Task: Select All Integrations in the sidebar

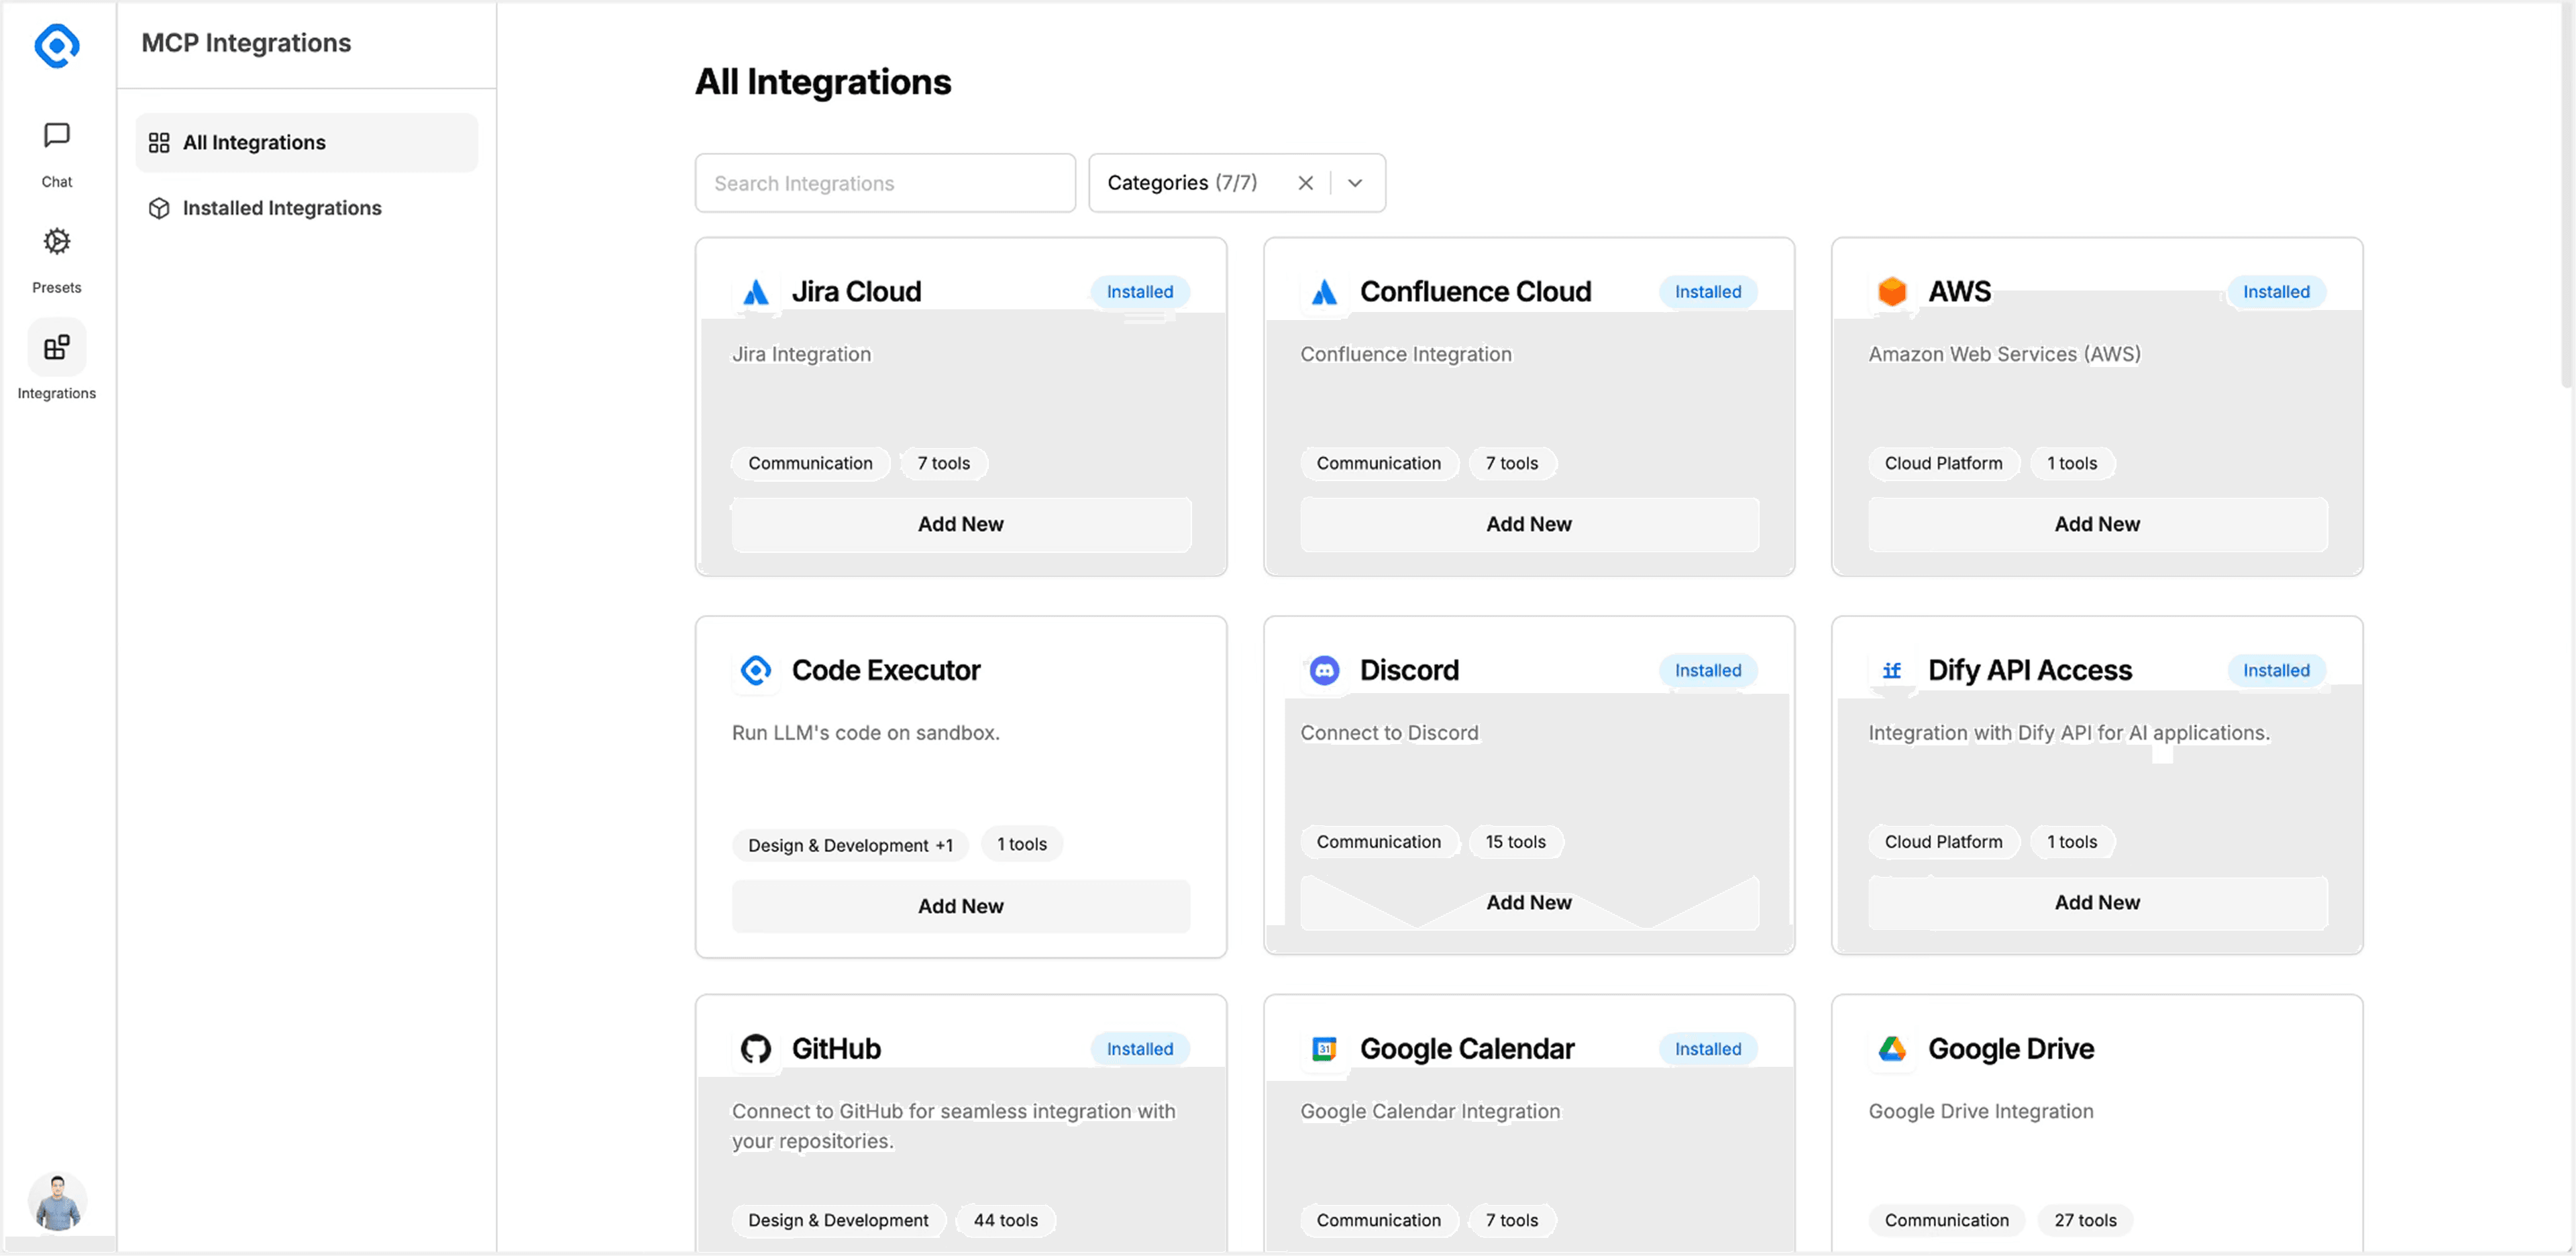Action: click(254, 142)
